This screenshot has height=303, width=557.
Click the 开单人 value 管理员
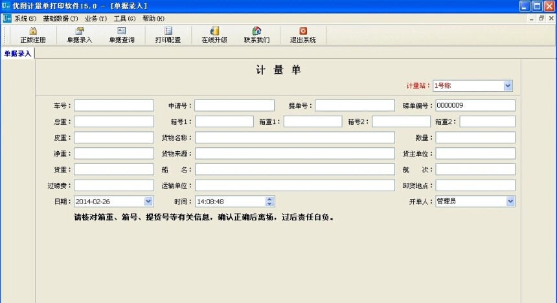tap(446, 202)
